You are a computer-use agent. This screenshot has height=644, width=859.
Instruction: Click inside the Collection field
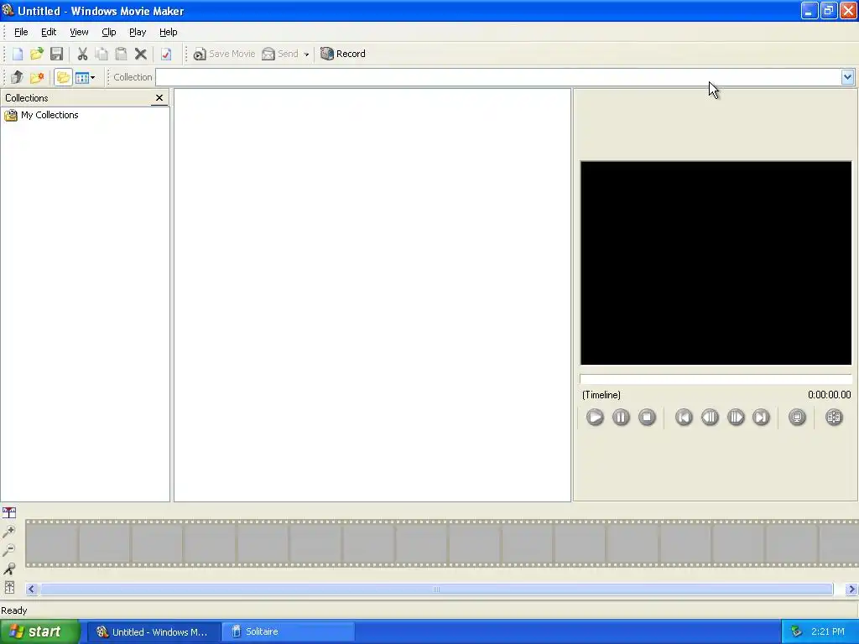coord(498,77)
